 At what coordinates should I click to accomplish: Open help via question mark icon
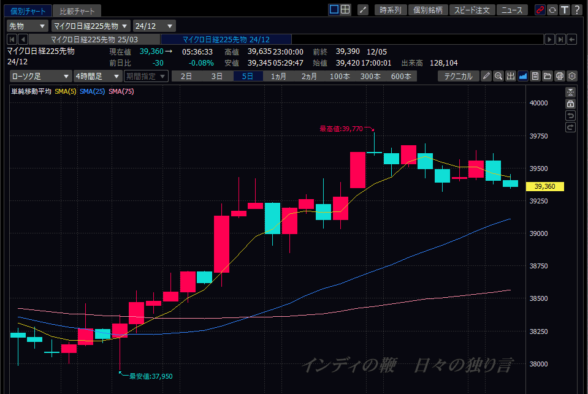pyautogui.click(x=576, y=10)
